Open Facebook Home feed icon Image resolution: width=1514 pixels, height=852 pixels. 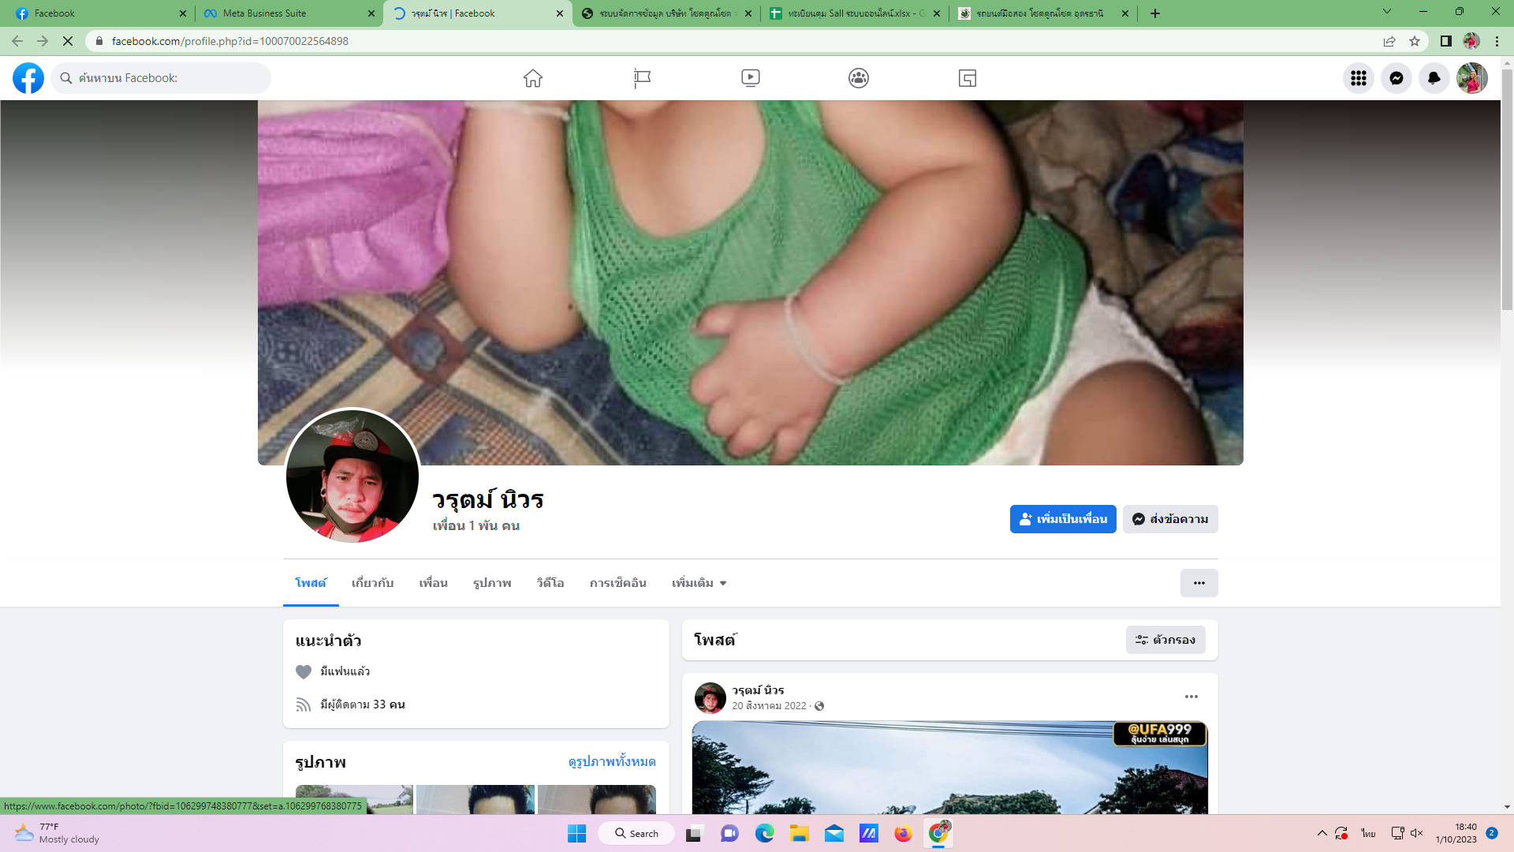(533, 78)
